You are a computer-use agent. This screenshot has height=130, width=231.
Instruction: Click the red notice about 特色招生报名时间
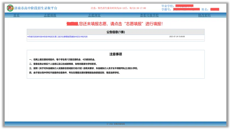click(118, 8)
